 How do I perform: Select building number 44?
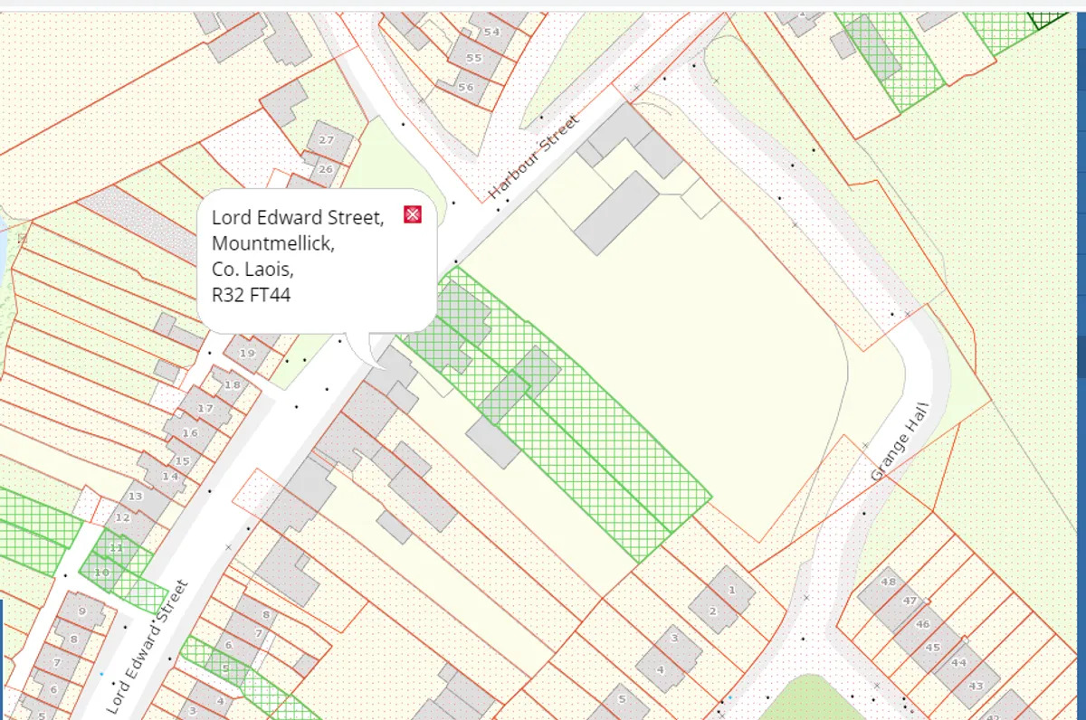click(x=959, y=663)
